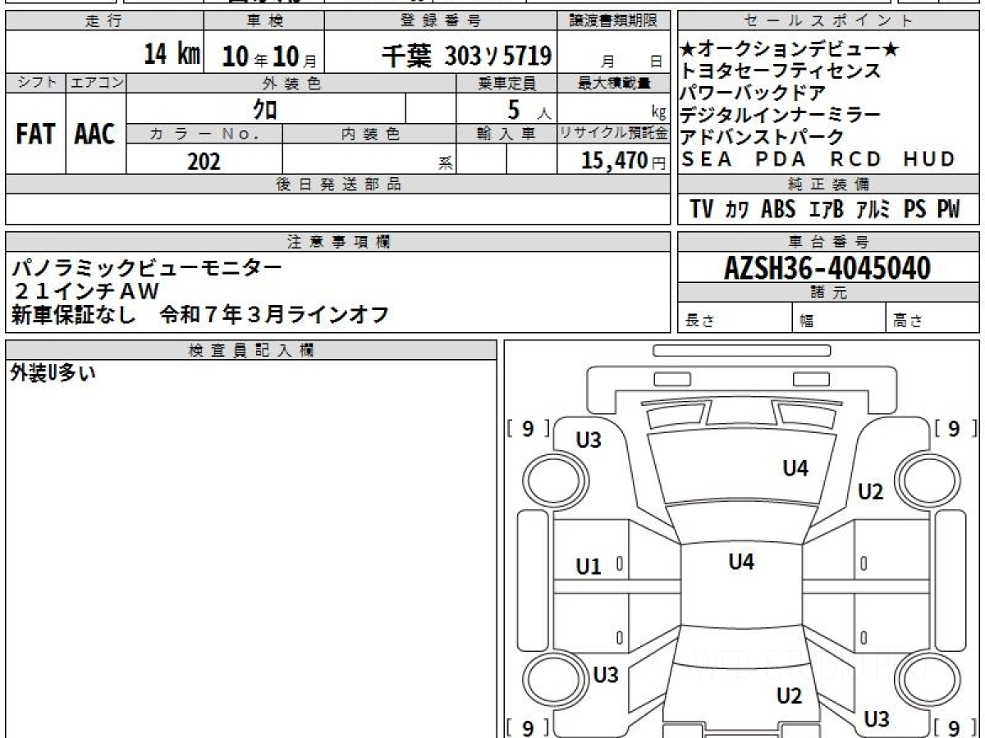Click the 注意事項欄 header

(x=338, y=242)
